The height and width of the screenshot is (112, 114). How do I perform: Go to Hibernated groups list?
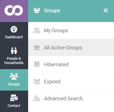(71, 65)
